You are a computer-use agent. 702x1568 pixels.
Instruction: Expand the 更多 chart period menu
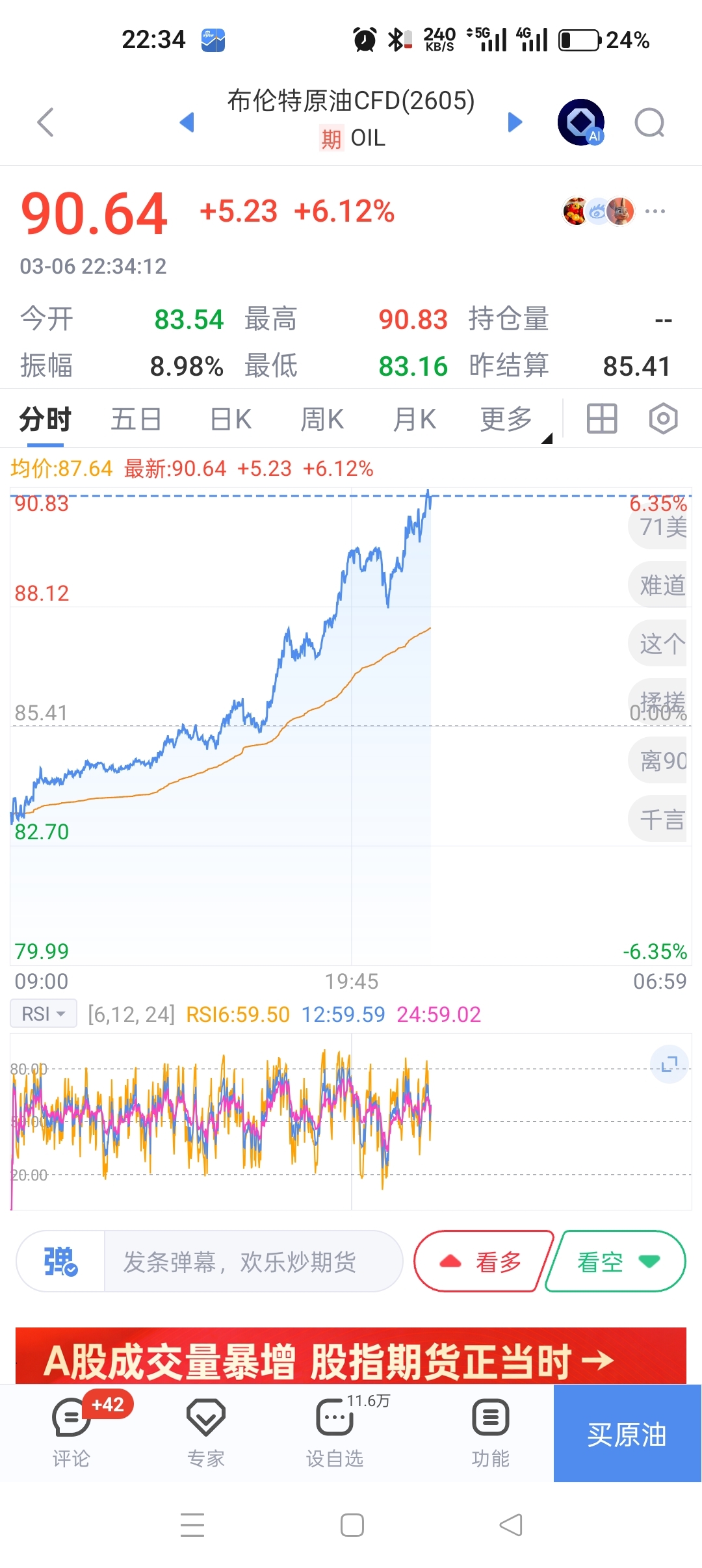(507, 419)
